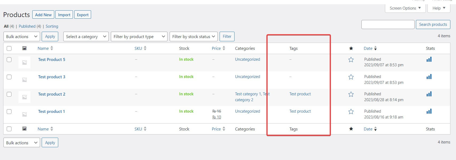This screenshot has width=456, height=160.
Task: Select Test product 2 placeholder image
Action: 24,97
